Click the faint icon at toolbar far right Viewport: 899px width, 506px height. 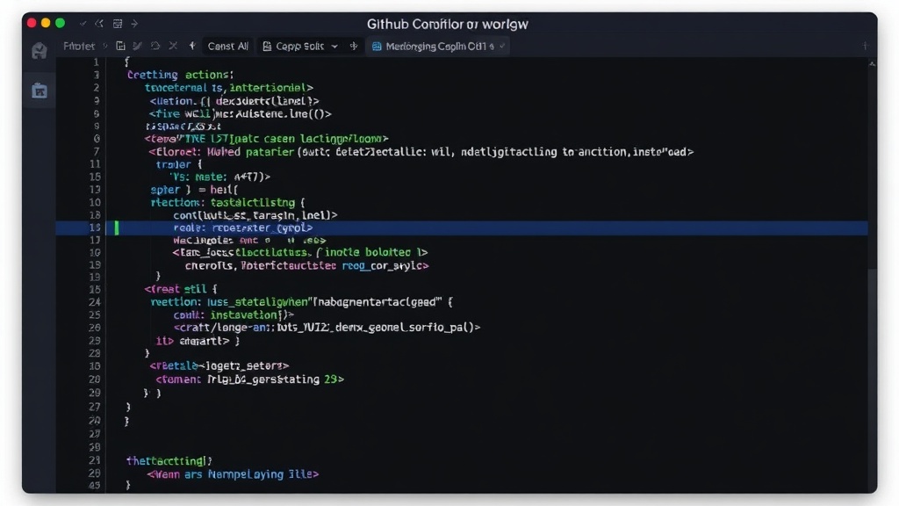tap(866, 46)
